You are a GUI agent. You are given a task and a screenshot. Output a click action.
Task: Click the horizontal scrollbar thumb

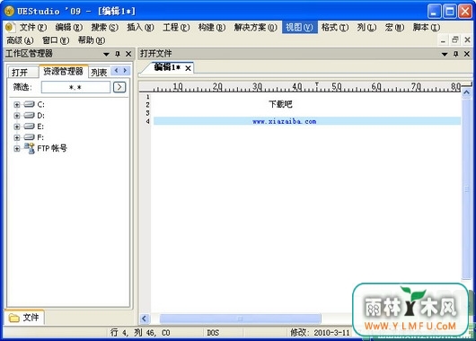[x=240, y=319]
